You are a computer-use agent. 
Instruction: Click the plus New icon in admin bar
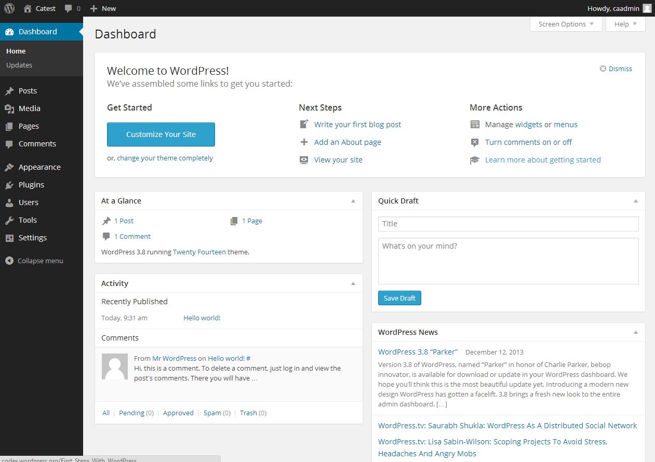click(93, 8)
